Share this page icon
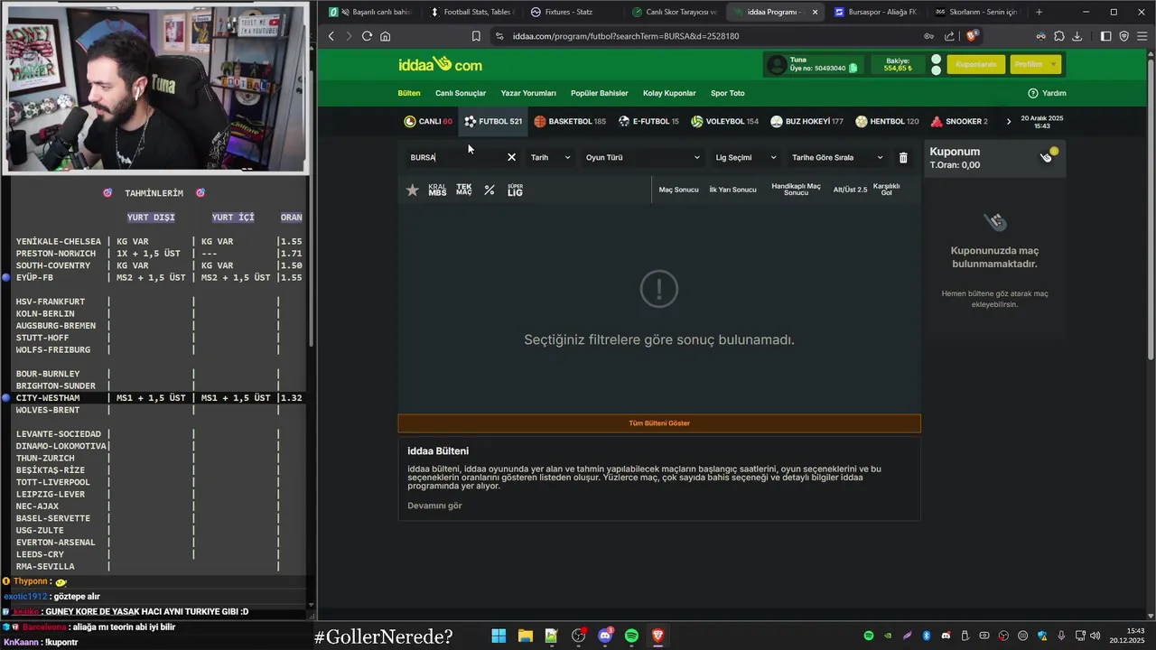 coord(949,36)
